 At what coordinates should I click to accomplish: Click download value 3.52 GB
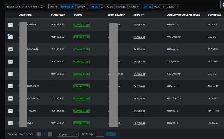click(x=212, y=37)
